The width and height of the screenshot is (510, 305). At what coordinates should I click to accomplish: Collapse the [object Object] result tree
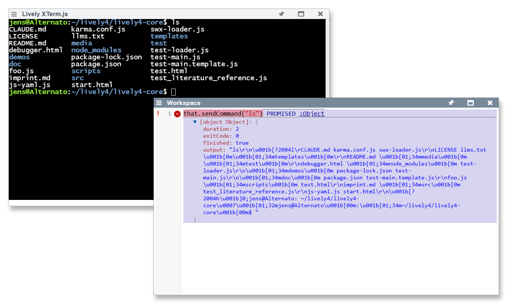[x=195, y=122]
